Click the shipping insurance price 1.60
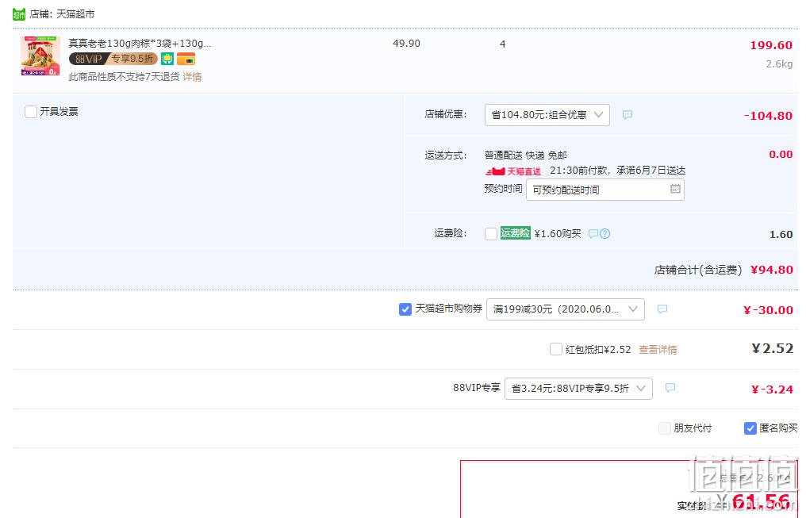Image resolution: width=806 pixels, height=518 pixels. pyautogui.click(x=781, y=234)
